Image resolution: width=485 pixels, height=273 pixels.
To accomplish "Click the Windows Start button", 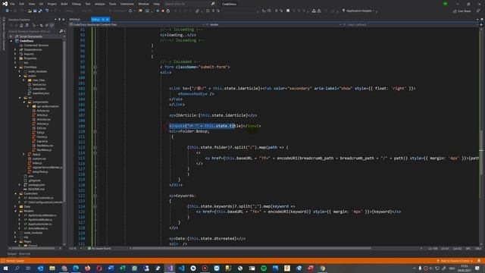I will [x=5, y=268].
